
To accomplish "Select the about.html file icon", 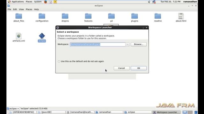I will pyautogui.click(x=181, y=16).
